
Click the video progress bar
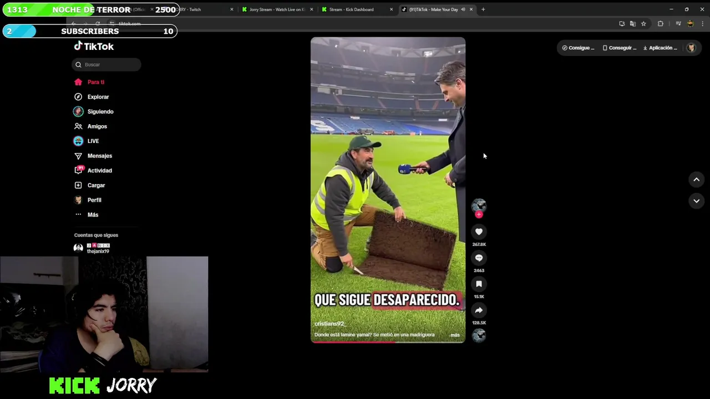(x=388, y=341)
